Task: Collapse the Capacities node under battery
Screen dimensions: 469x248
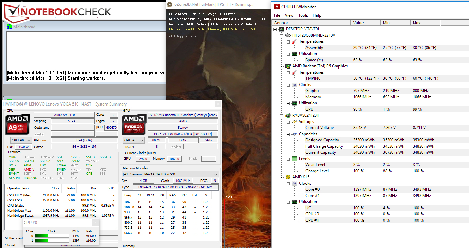Action: click(x=288, y=134)
